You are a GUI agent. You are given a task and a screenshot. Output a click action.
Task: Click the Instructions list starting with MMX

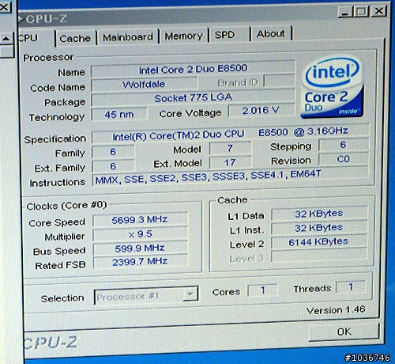tap(231, 176)
